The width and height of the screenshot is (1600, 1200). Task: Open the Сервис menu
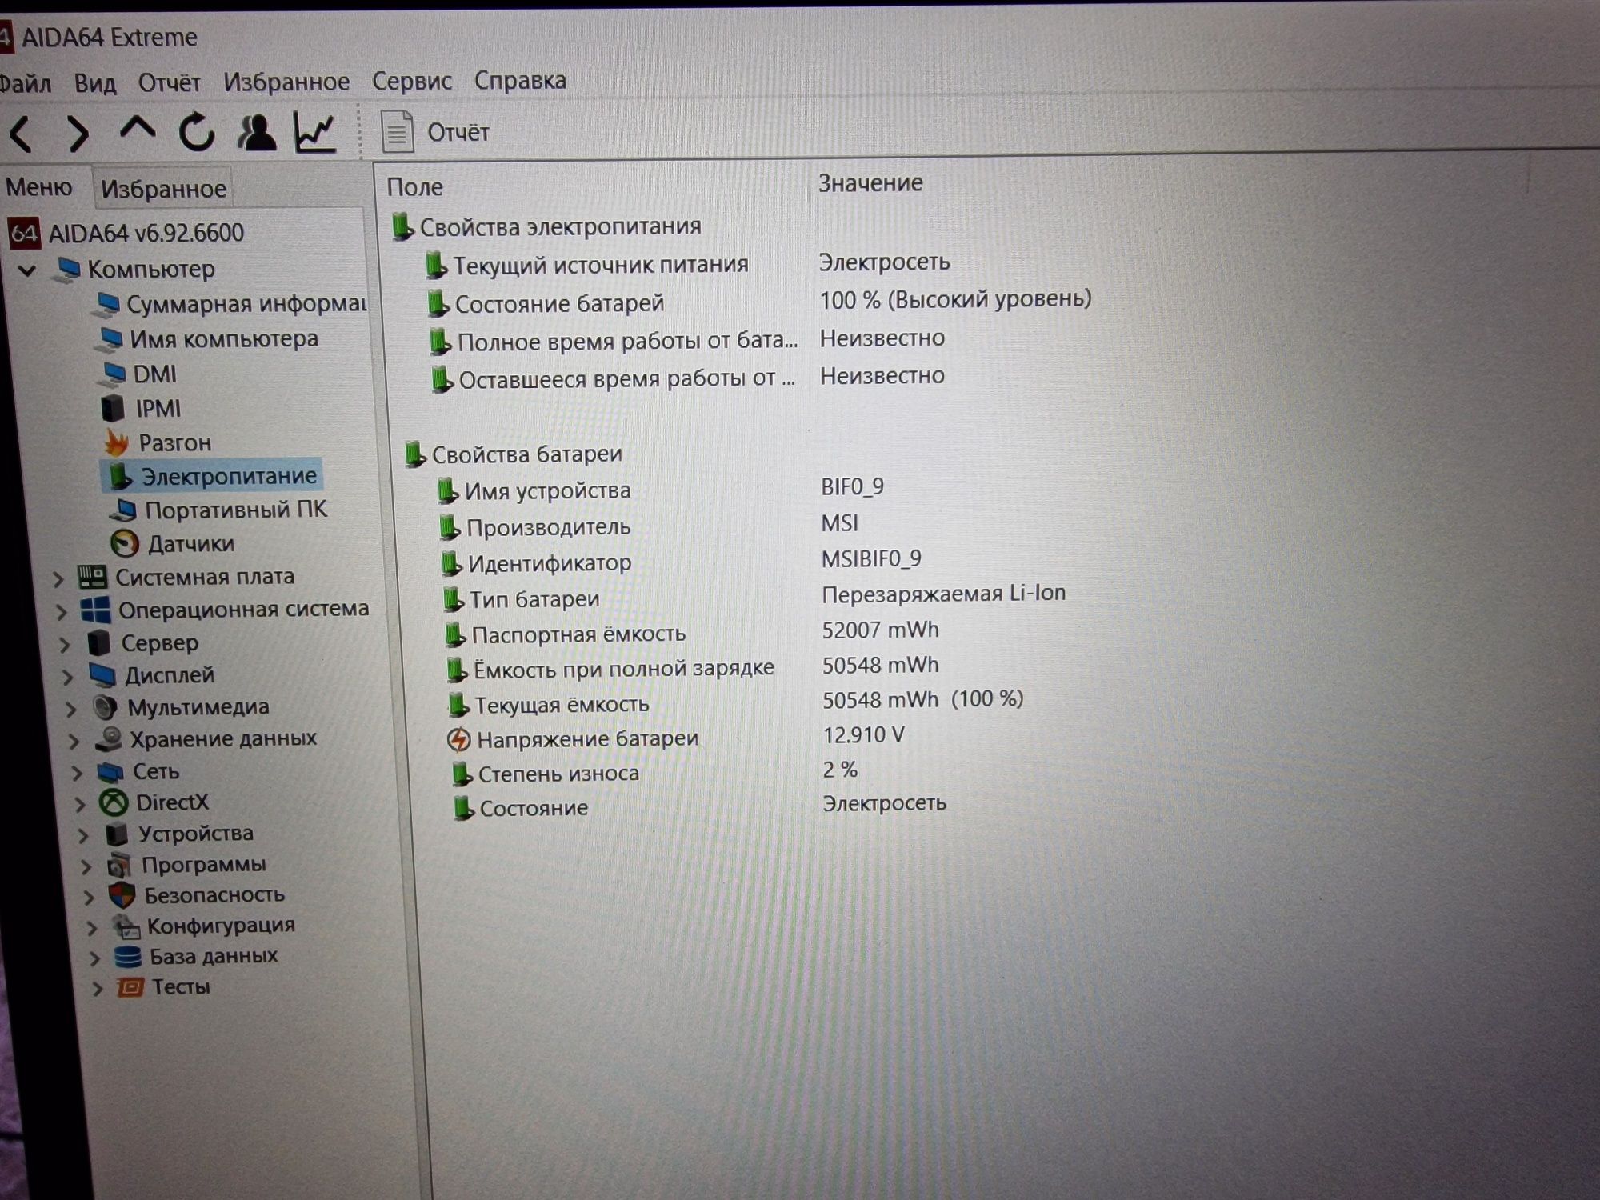(x=412, y=81)
